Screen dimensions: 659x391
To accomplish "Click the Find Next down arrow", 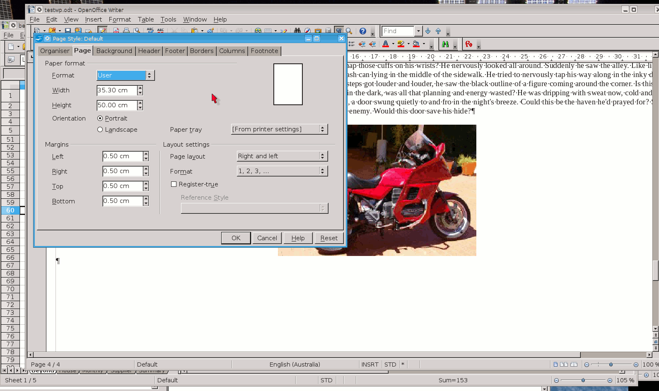I will click(428, 31).
